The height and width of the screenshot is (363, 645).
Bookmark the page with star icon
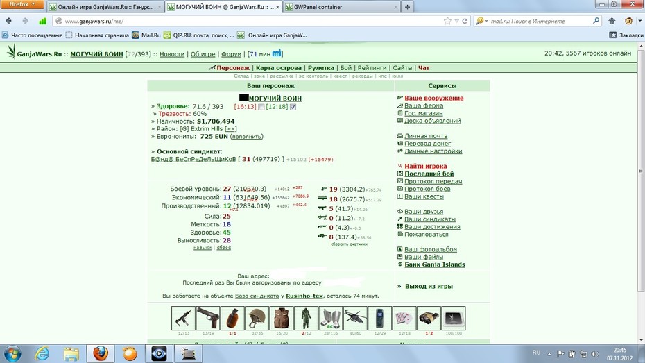tap(447, 21)
